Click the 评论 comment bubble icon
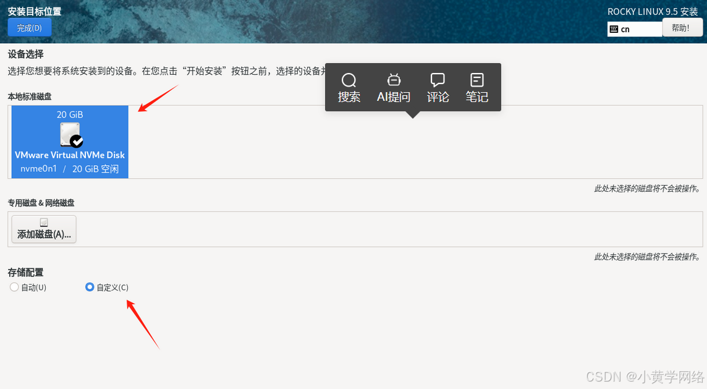The image size is (707, 389). (438, 80)
